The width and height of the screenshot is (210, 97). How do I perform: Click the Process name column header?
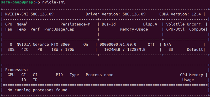tap(99, 75)
